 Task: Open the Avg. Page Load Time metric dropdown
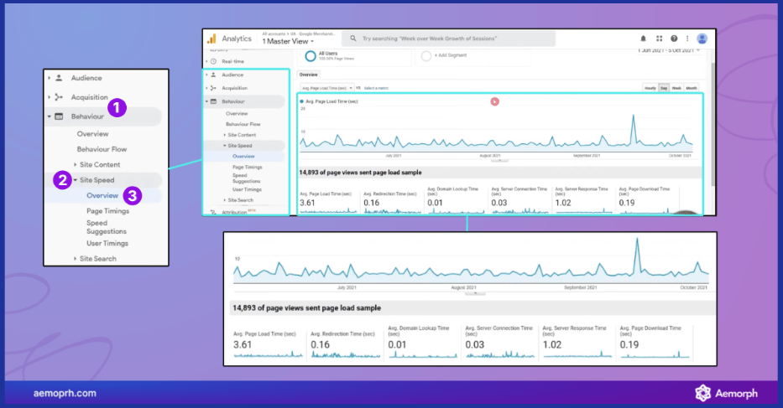pyautogui.click(x=327, y=88)
